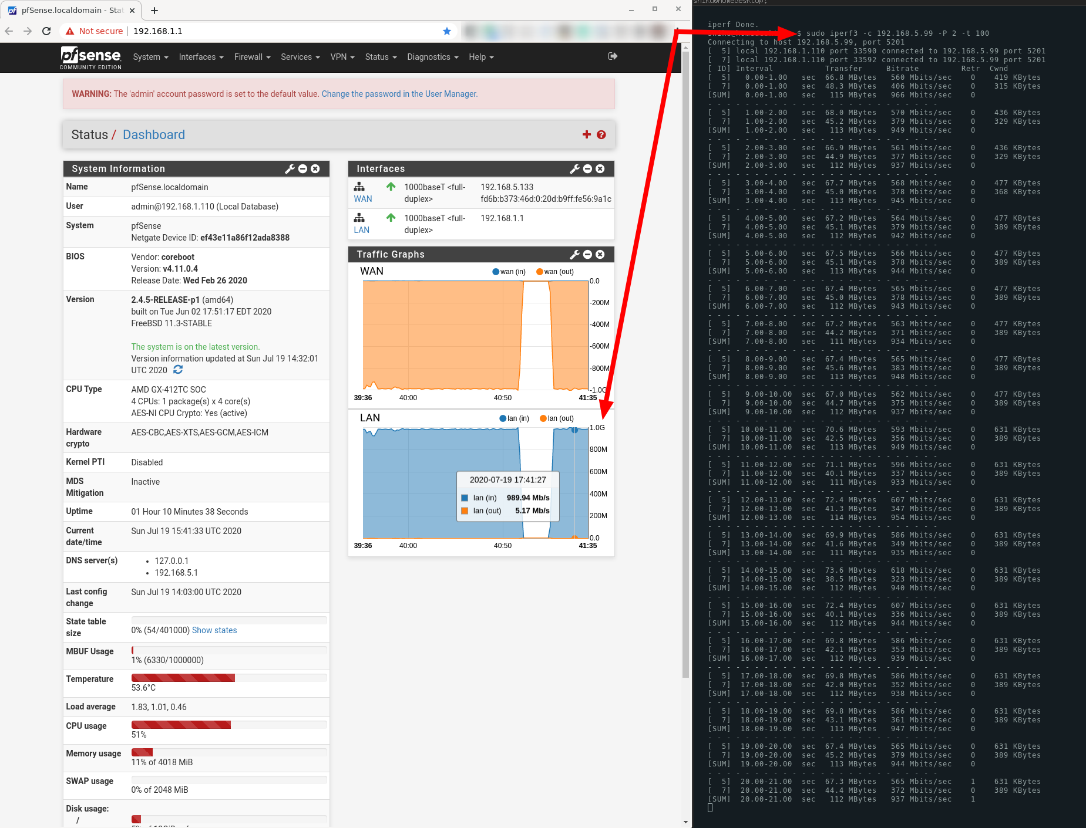The width and height of the screenshot is (1086, 828).
Task: Collapse the System Information panel
Action: point(302,168)
